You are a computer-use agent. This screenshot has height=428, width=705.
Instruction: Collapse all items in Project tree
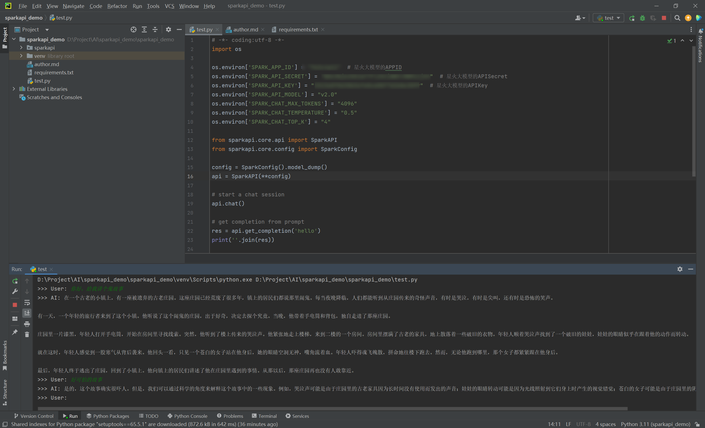point(155,29)
